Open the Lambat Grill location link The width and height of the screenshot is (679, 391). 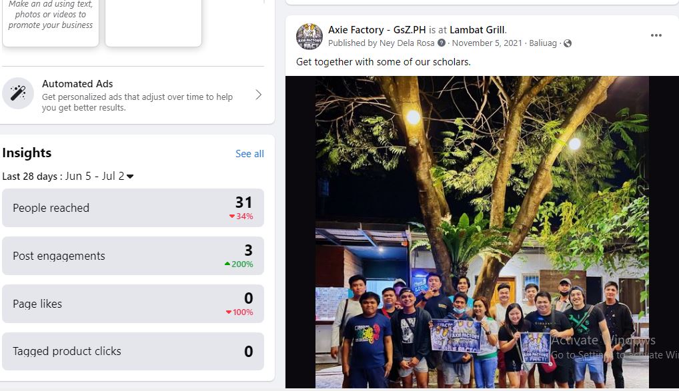pyautogui.click(x=477, y=30)
